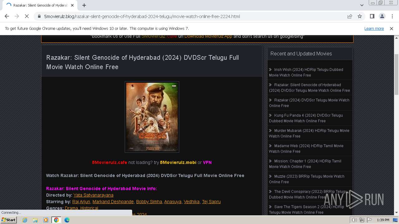The width and height of the screenshot is (399, 224).
Task: Open the Tej Sapru actor link
Action: click(x=211, y=202)
